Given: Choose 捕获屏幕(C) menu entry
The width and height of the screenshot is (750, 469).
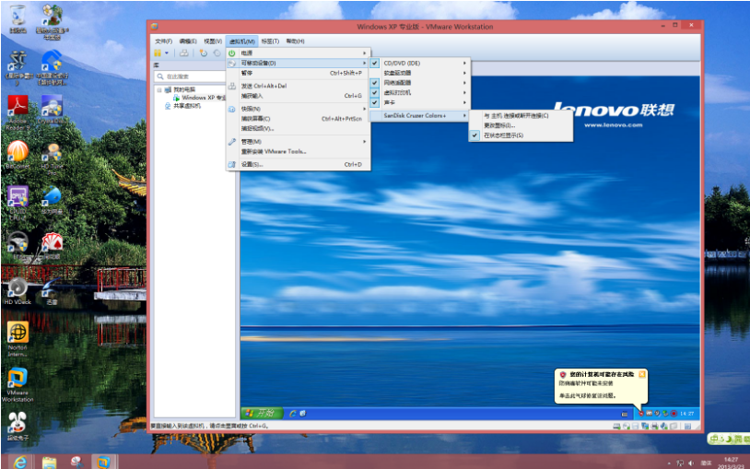Looking at the screenshot, I should [298, 119].
